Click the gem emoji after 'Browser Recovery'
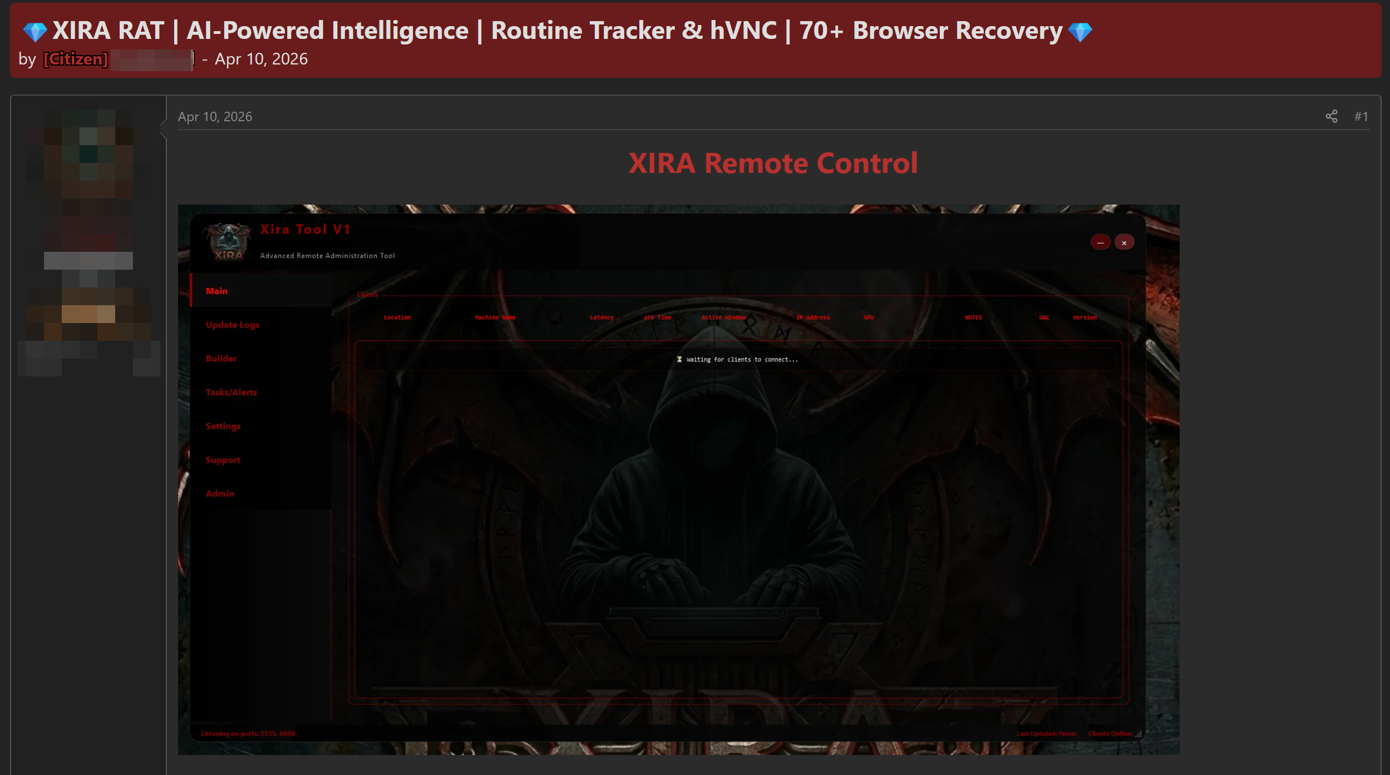Image resolution: width=1390 pixels, height=775 pixels. pos(1080,32)
